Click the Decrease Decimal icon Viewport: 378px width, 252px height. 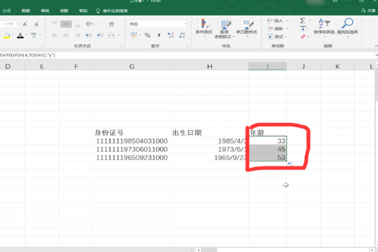pos(182,35)
